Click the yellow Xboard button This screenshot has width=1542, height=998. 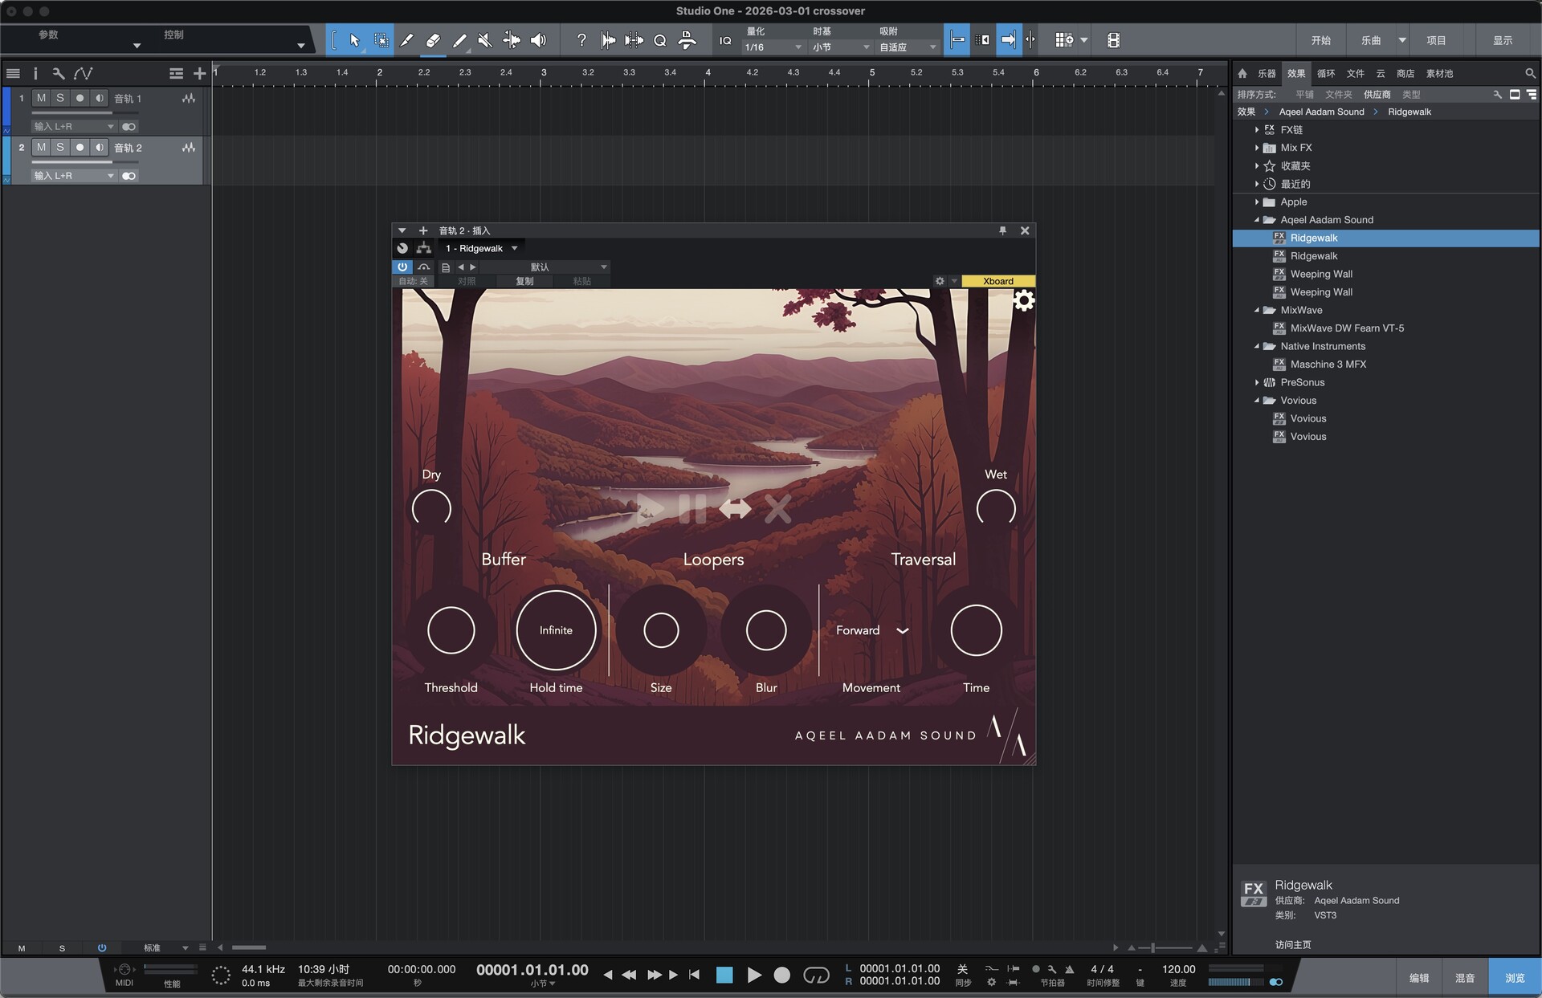997,281
